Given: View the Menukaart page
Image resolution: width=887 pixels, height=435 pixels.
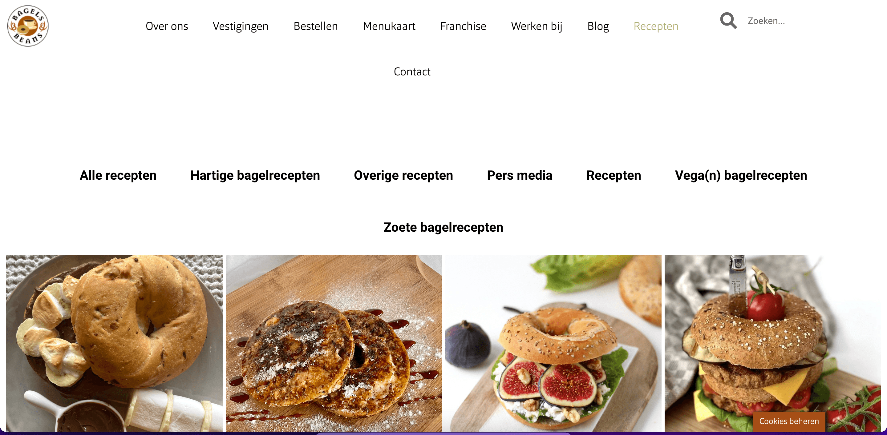Looking at the screenshot, I should [x=389, y=26].
